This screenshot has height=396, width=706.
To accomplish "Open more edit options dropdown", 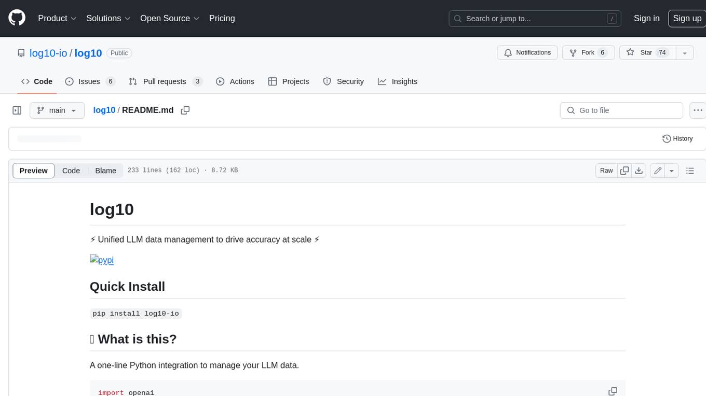I will [672, 171].
